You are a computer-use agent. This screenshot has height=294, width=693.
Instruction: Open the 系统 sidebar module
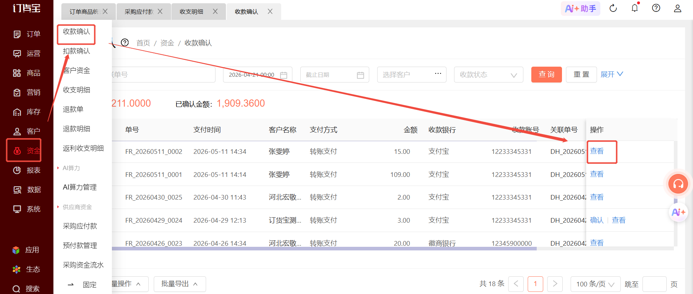tap(27, 209)
